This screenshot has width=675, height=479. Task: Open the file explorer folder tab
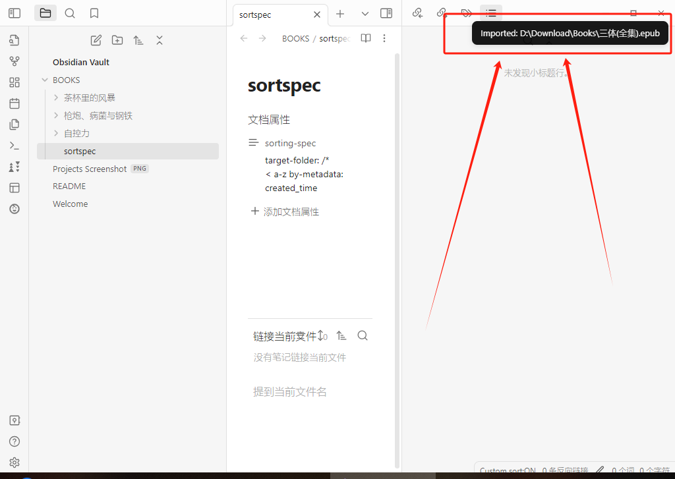tap(45, 13)
